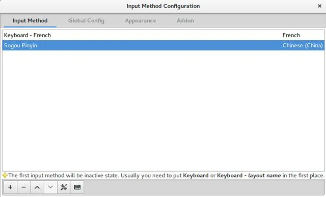Click the empty area of the input method list
Screen dimensions: 326x197
(163, 110)
